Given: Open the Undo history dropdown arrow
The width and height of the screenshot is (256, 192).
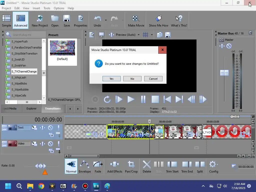Looking at the screenshot, I should (x=106, y=20).
